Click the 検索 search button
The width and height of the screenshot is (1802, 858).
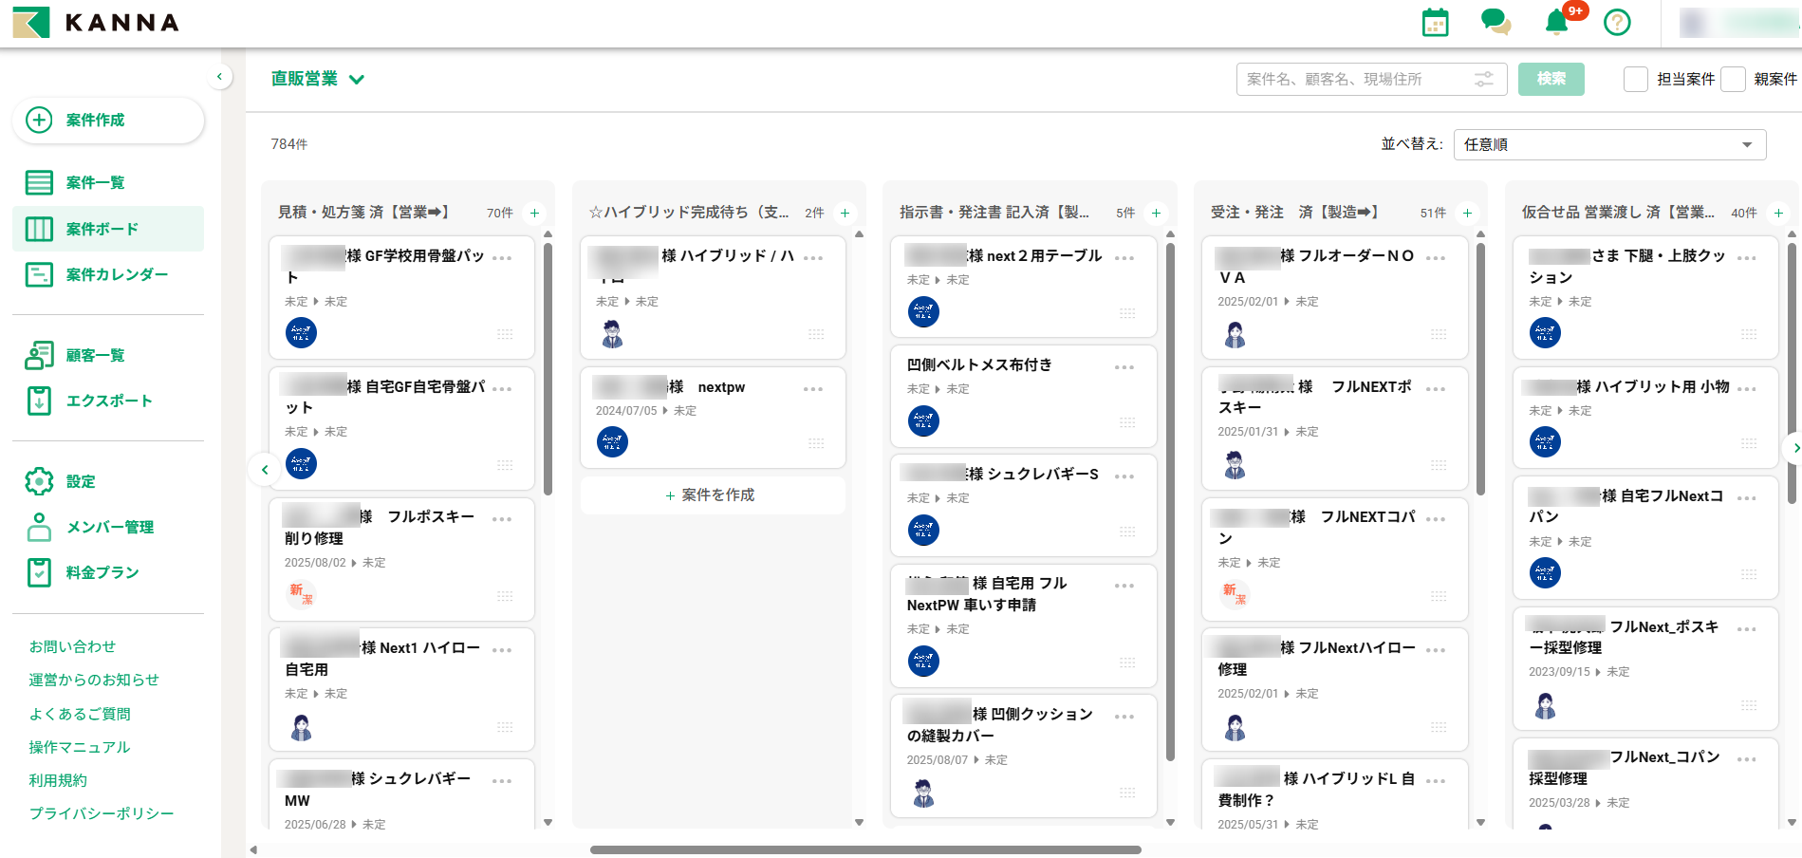(x=1551, y=79)
